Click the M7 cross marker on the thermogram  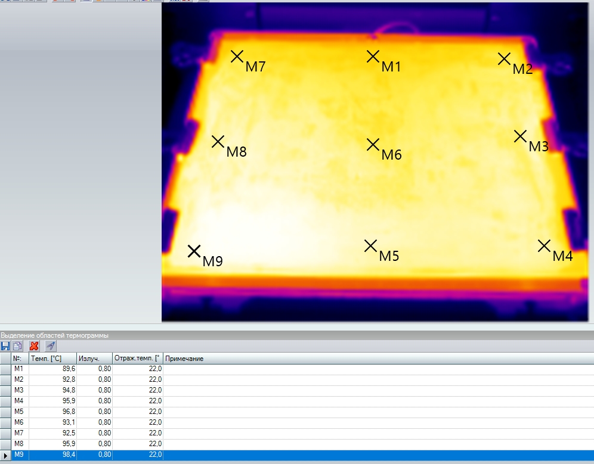237,57
